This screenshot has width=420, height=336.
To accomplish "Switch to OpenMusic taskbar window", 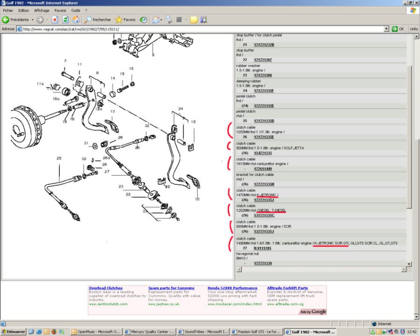I will coord(97,332).
